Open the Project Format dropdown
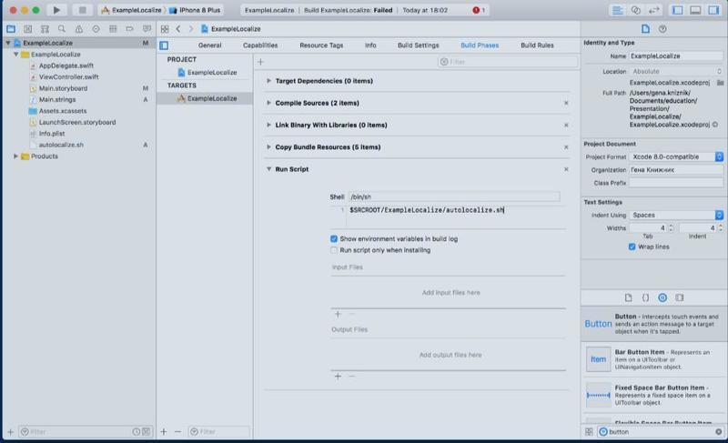This screenshot has height=443, width=728. [x=676, y=157]
